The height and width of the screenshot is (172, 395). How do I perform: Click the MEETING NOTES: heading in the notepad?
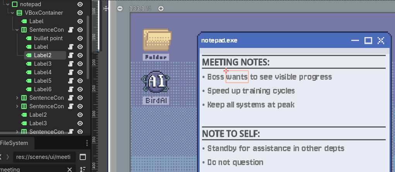point(236,62)
